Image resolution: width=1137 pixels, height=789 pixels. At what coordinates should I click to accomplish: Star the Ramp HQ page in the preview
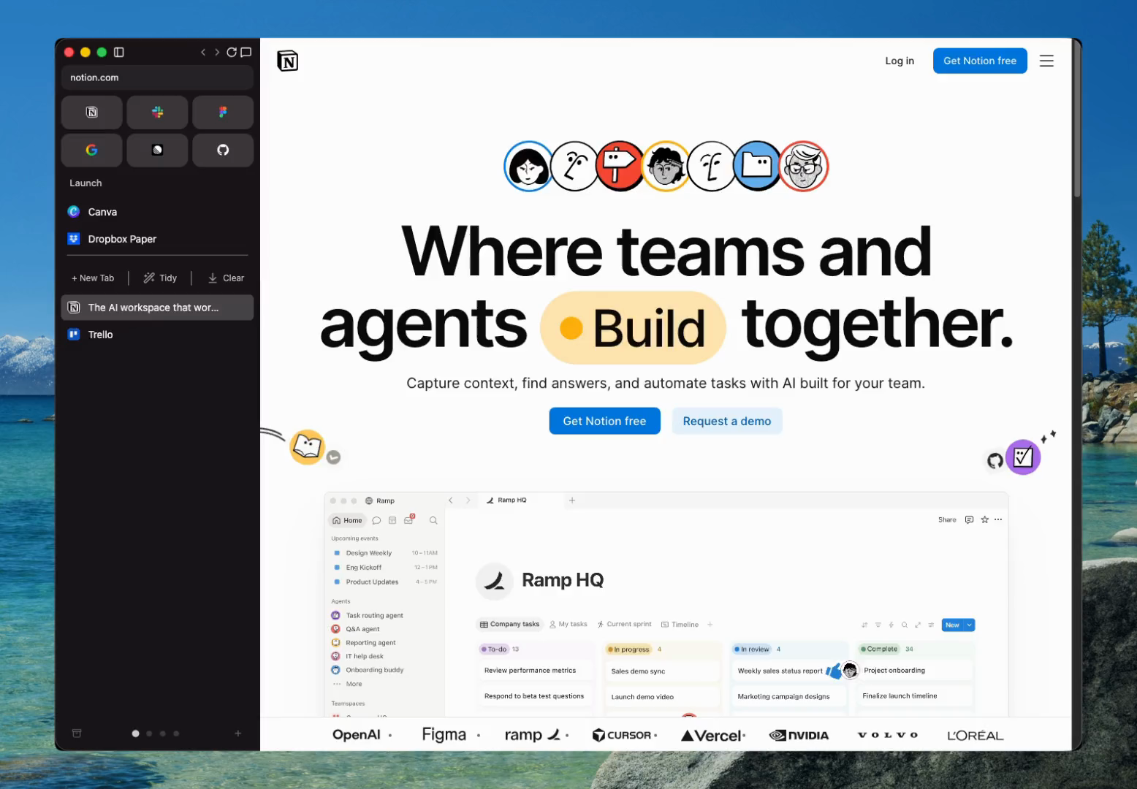[x=985, y=520]
